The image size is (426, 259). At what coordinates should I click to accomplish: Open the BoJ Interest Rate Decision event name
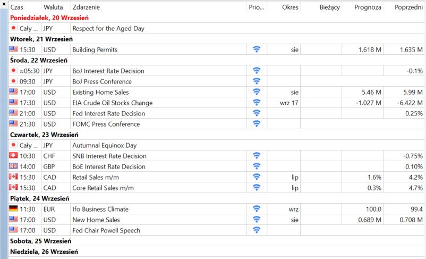[x=108, y=71]
